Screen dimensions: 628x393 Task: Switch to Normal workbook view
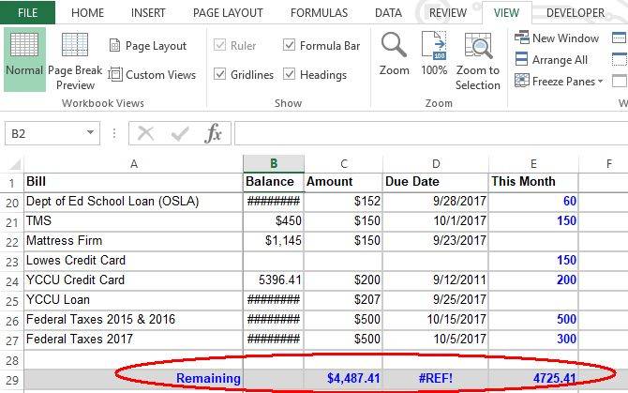(24, 59)
